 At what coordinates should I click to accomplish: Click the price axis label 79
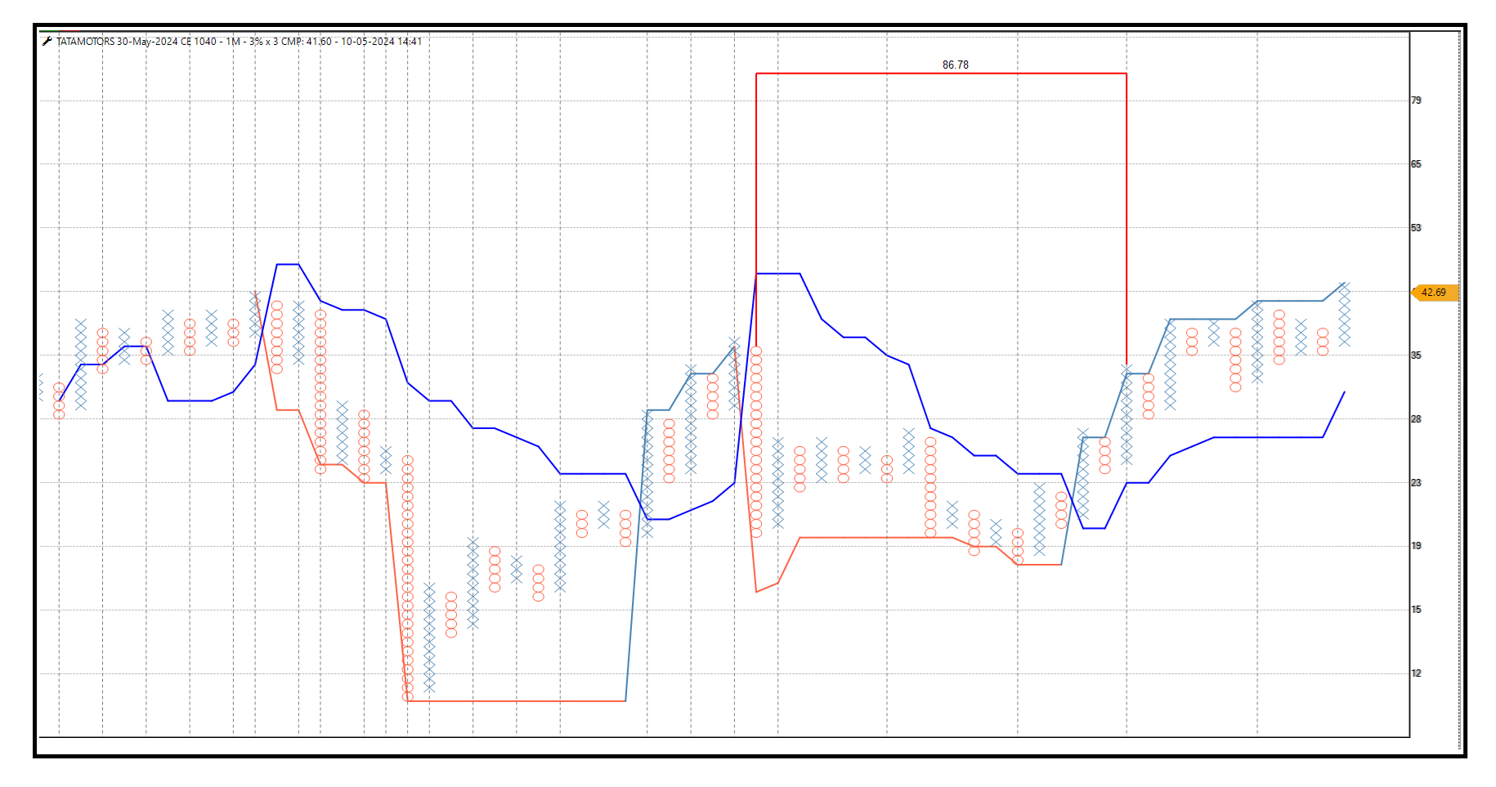coord(1416,101)
